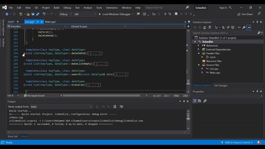The width and height of the screenshot is (265, 149).
Task: Click Add to Source Control
Action: (237, 142)
